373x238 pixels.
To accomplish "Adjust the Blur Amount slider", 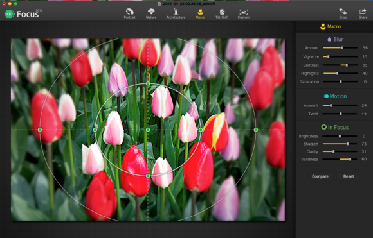I will [340, 48].
